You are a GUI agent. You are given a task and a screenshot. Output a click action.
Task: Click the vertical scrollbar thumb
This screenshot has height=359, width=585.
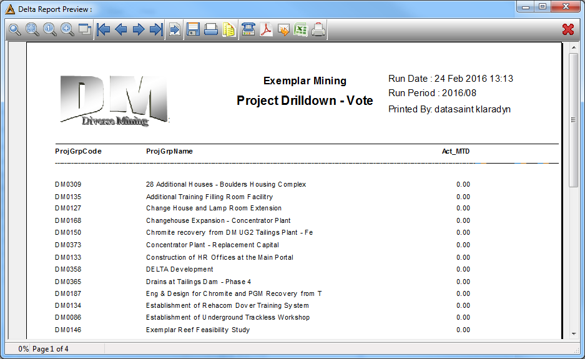coord(573,120)
